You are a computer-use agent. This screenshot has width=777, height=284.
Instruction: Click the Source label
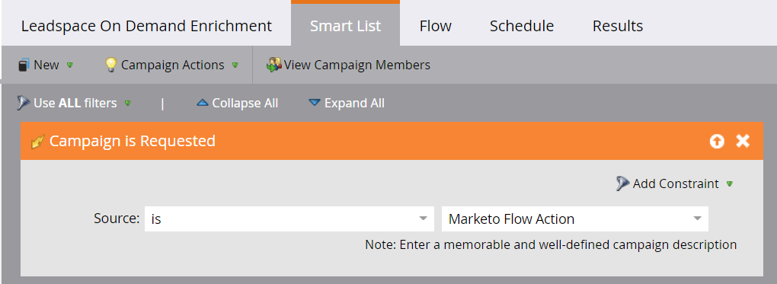pyautogui.click(x=117, y=219)
